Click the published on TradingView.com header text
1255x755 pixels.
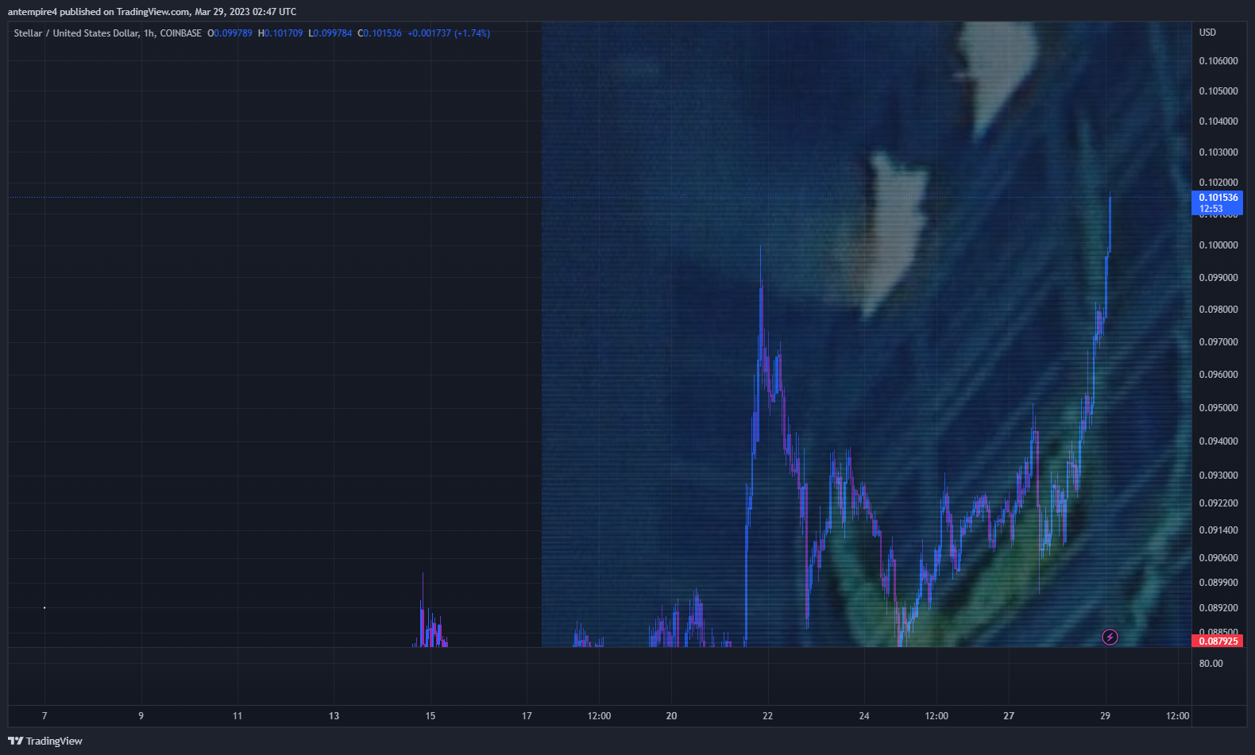coord(152,12)
